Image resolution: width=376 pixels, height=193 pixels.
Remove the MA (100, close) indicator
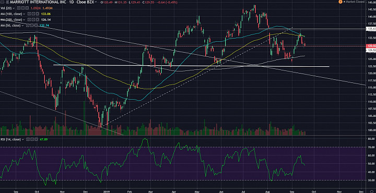point(38,14)
